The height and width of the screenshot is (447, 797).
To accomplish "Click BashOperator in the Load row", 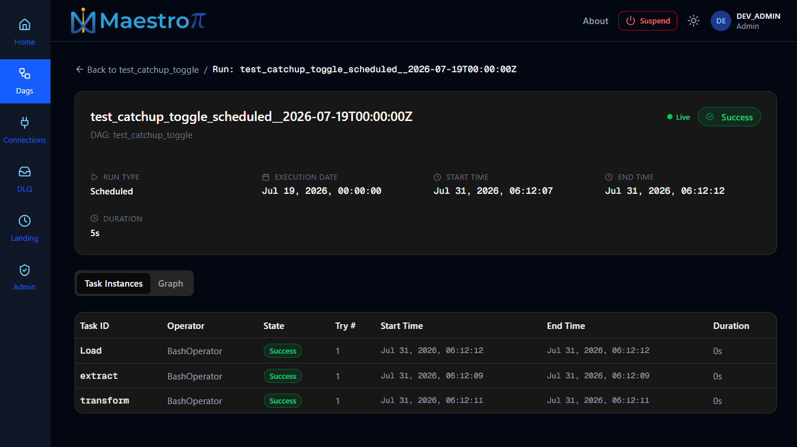I will 194,351.
